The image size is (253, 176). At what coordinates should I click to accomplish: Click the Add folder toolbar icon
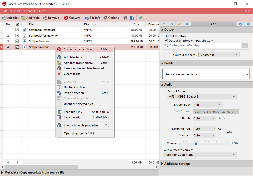[x=23, y=18]
